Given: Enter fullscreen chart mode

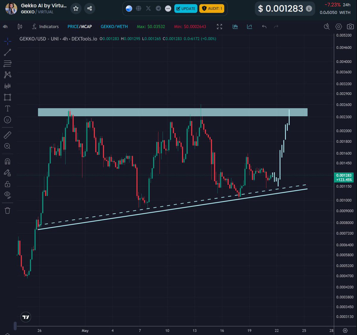Looking at the screenshot, I should tap(220, 26).
